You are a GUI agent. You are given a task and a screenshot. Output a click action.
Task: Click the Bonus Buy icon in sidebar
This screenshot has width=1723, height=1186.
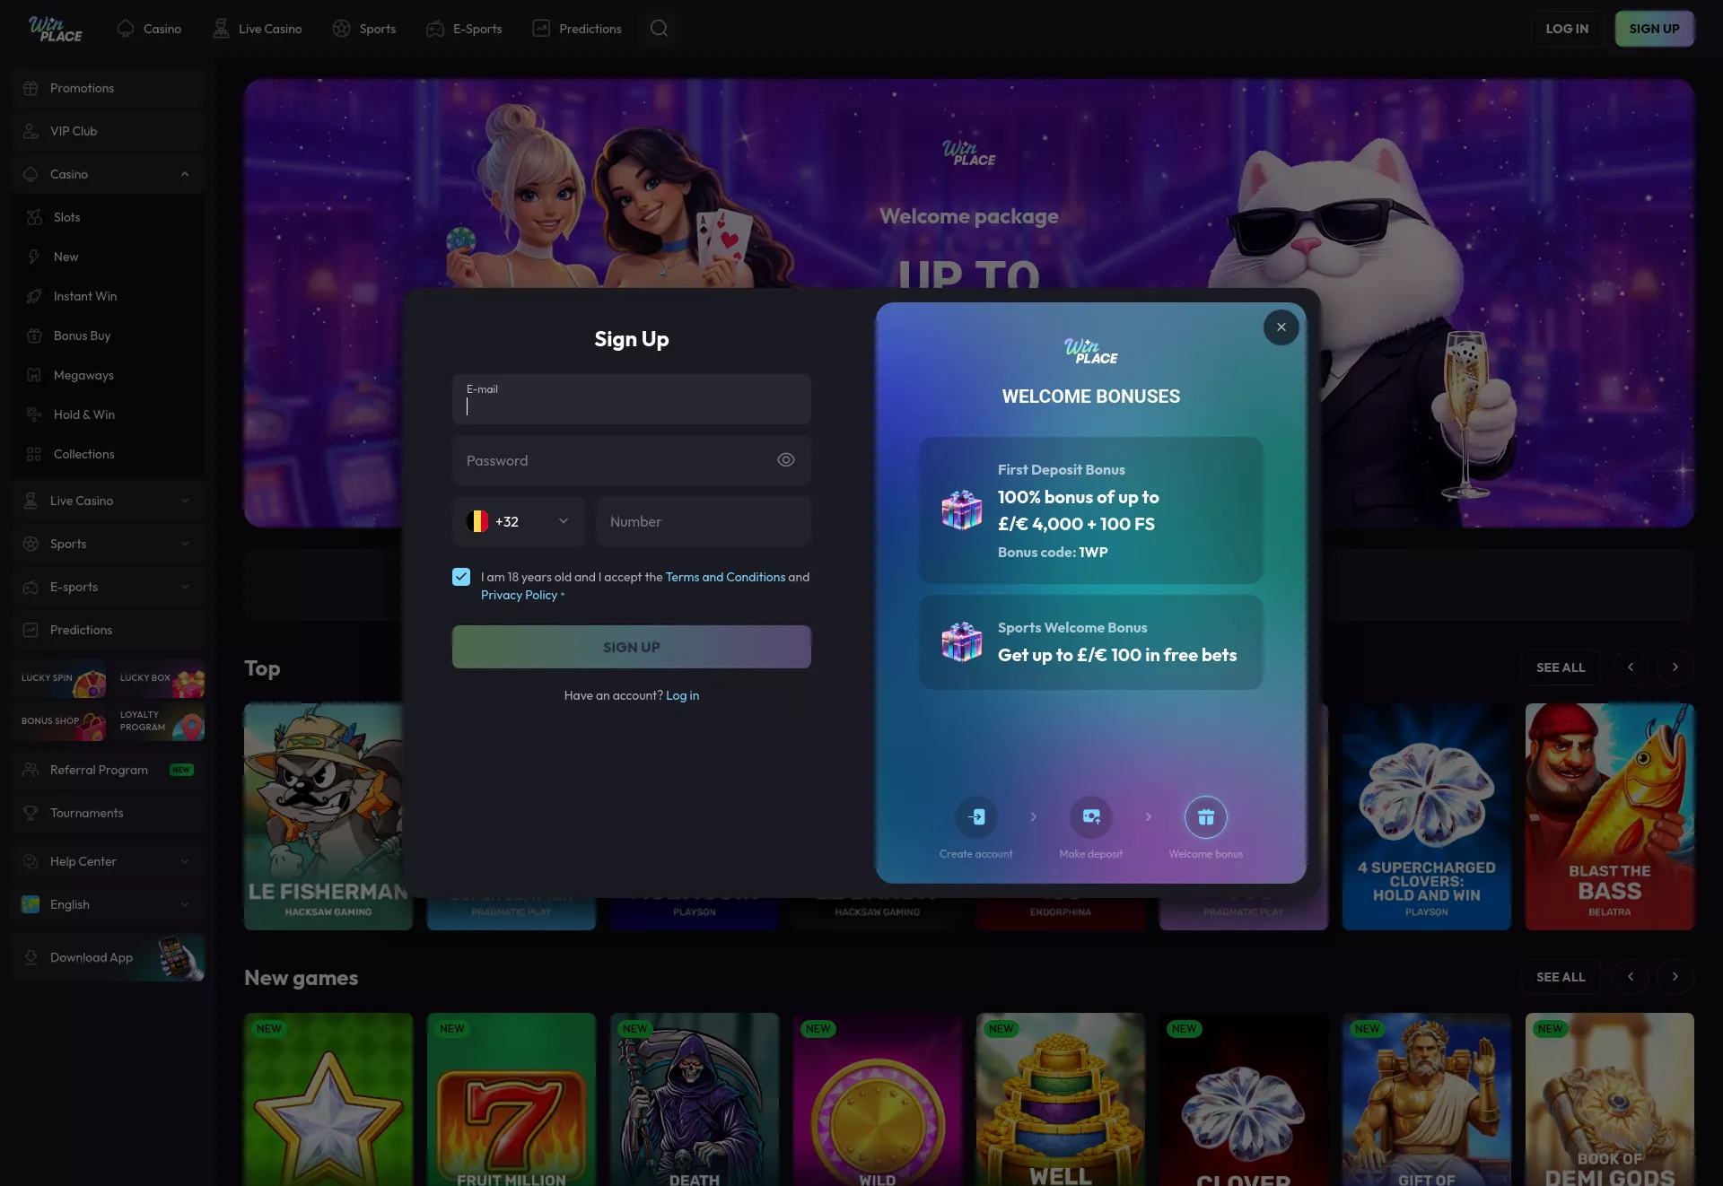(34, 336)
